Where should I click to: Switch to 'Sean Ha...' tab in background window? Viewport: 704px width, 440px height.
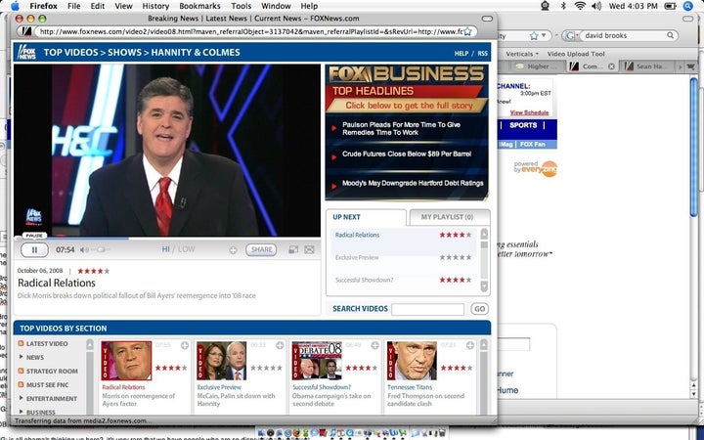[646, 66]
